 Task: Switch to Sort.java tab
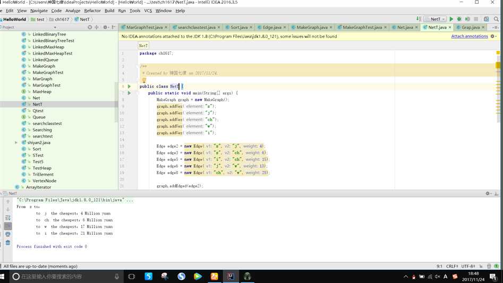tap(239, 27)
